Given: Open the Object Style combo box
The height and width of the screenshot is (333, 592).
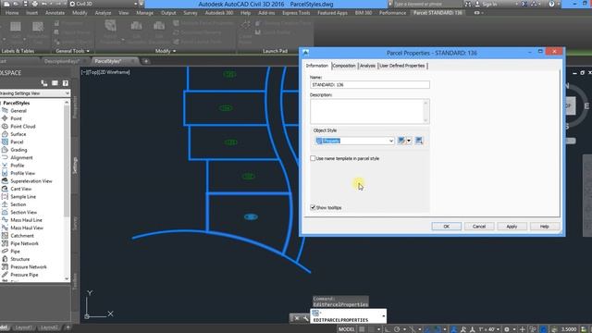Looking at the screenshot, I should coord(354,141).
